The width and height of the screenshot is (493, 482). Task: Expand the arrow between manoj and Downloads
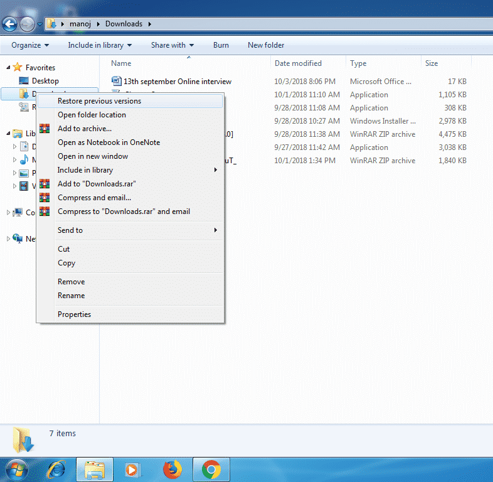pos(98,24)
